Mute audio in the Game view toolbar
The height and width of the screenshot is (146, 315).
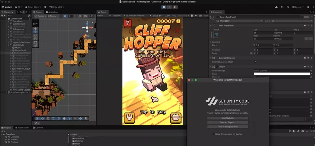pos(196,16)
